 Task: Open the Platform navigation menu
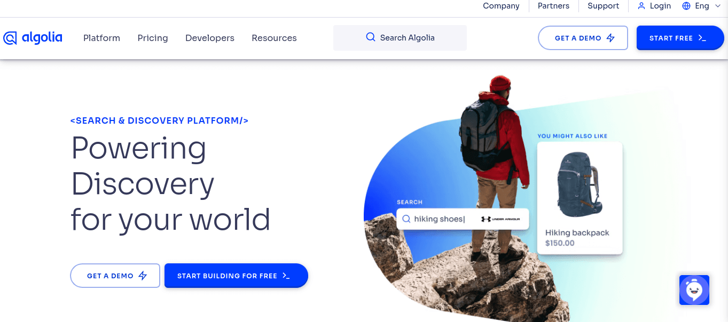click(x=101, y=38)
